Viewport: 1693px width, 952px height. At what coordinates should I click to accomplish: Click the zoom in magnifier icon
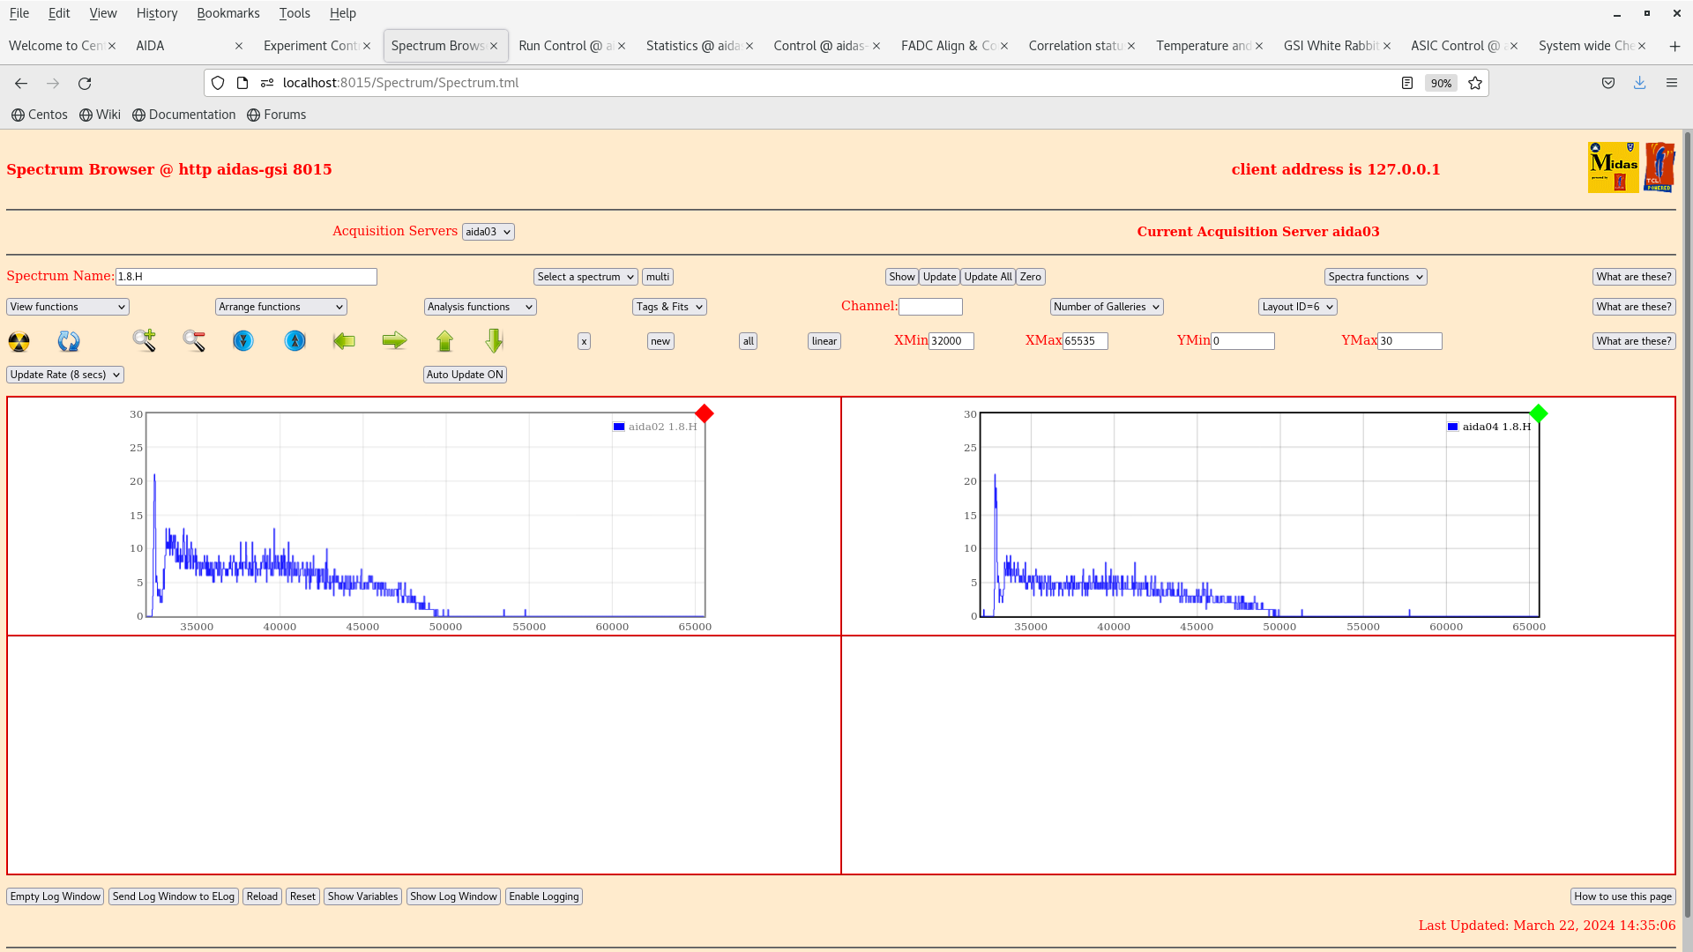145,340
